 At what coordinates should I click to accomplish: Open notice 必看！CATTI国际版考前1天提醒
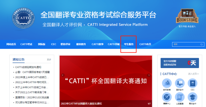point(32,72)
